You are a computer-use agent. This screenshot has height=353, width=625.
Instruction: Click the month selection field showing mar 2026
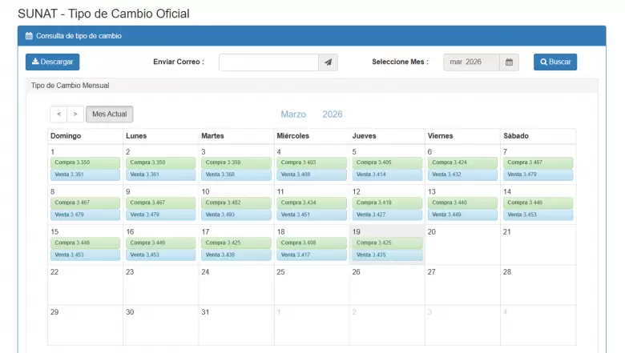471,62
